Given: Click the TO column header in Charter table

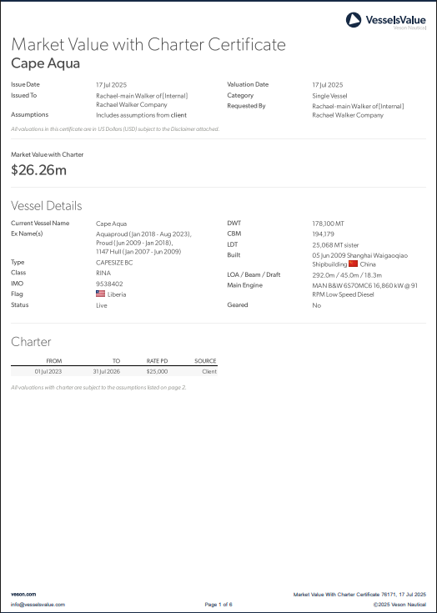Looking at the screenshot, I should point(117,361).
